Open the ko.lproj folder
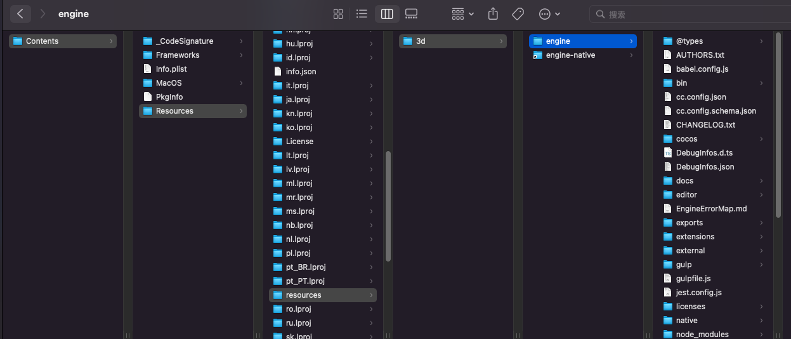Viewport: 791px width, 339px height. click(x=323, y=128)
